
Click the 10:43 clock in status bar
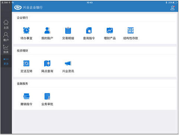[90, 3]
